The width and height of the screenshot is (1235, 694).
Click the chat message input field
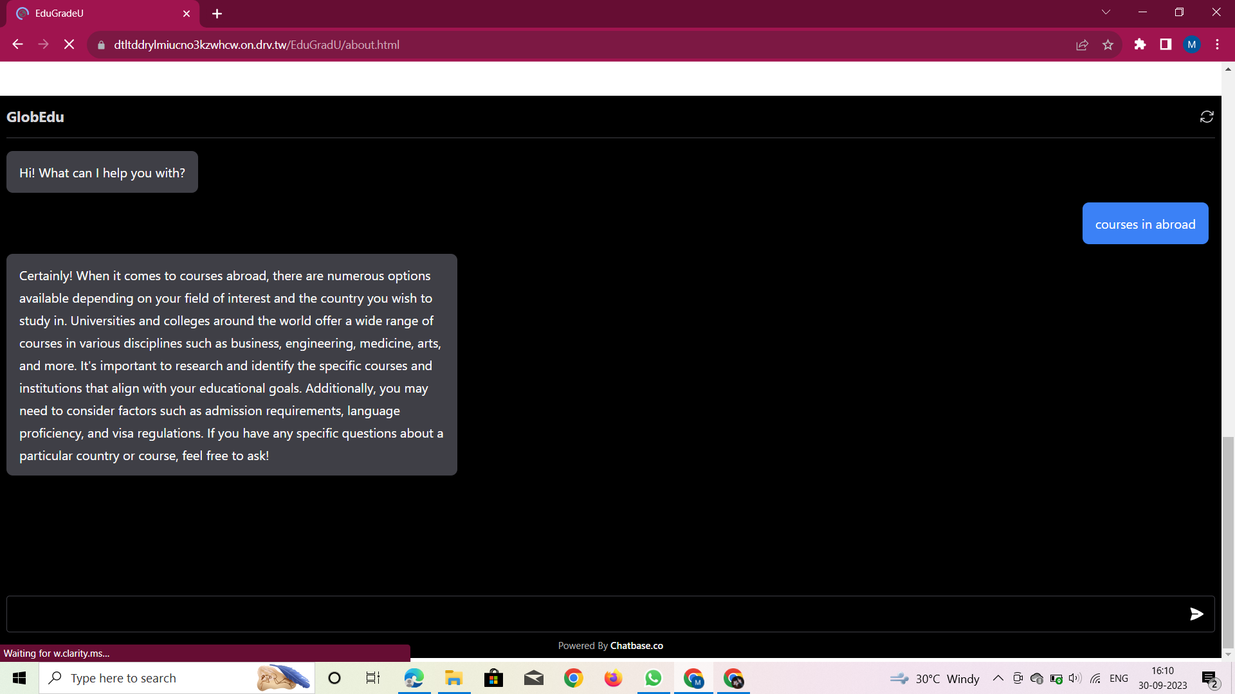point(592,614)
